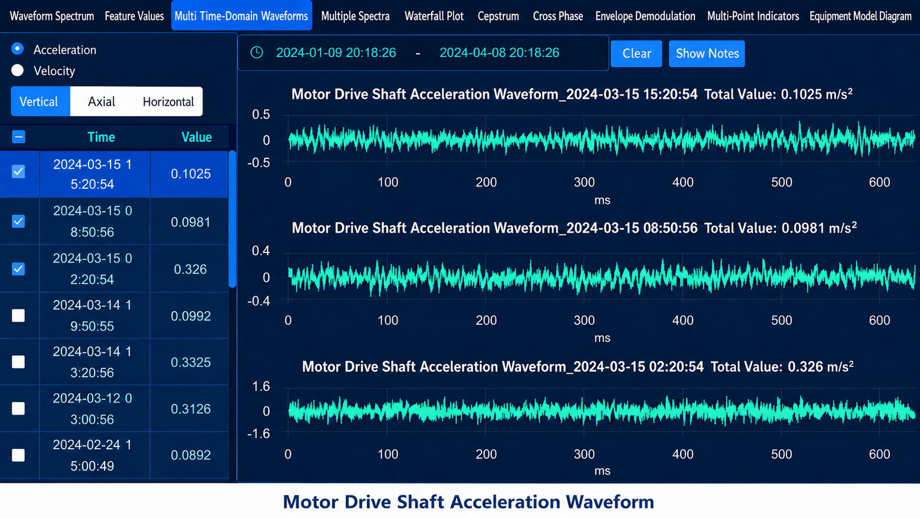
Task: Click the 15:20:54 waveform chart title
Action: pos(572,94)
